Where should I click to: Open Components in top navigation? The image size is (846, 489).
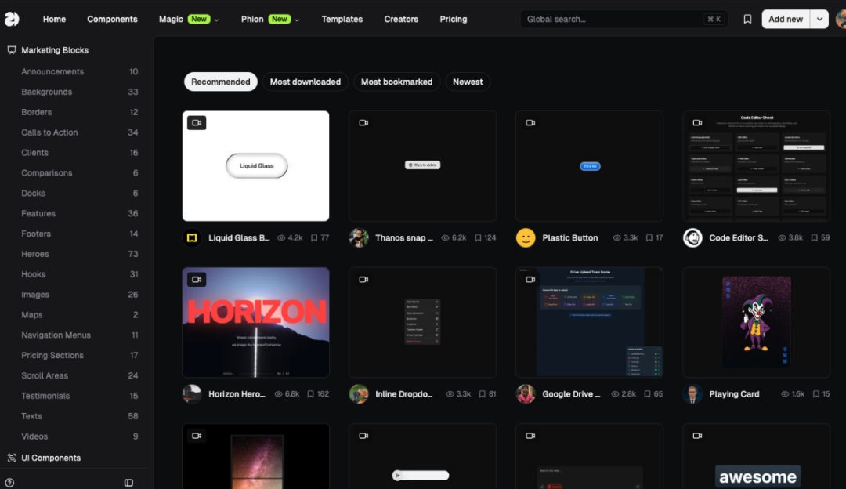pos(112,19)
